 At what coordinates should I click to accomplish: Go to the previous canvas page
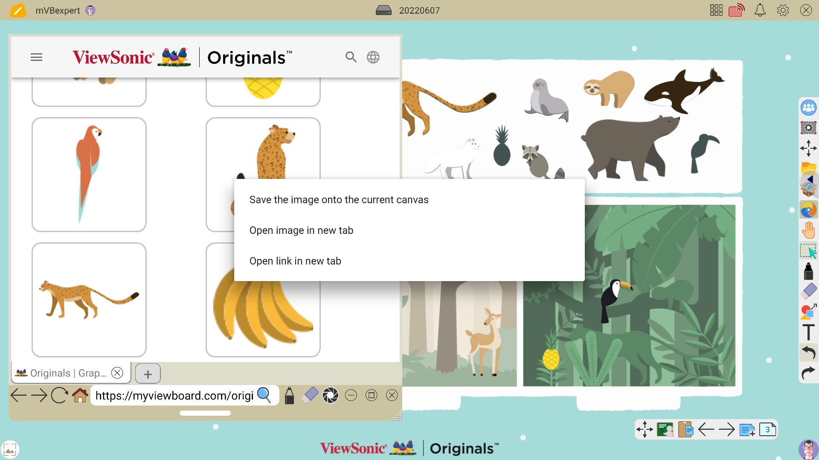[x=706, y=429]
